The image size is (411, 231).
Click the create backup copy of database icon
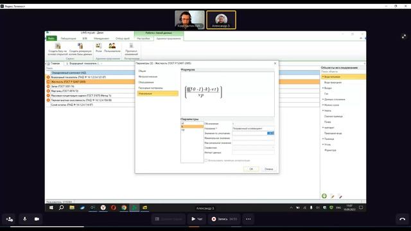80,46
